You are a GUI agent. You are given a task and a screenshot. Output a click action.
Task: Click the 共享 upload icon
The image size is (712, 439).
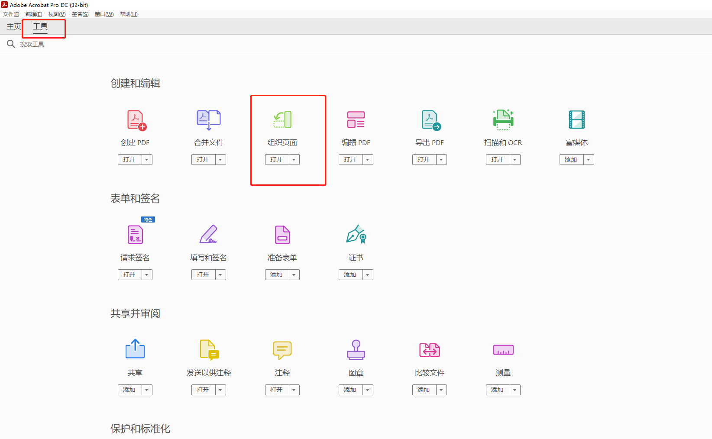[135, 349]
